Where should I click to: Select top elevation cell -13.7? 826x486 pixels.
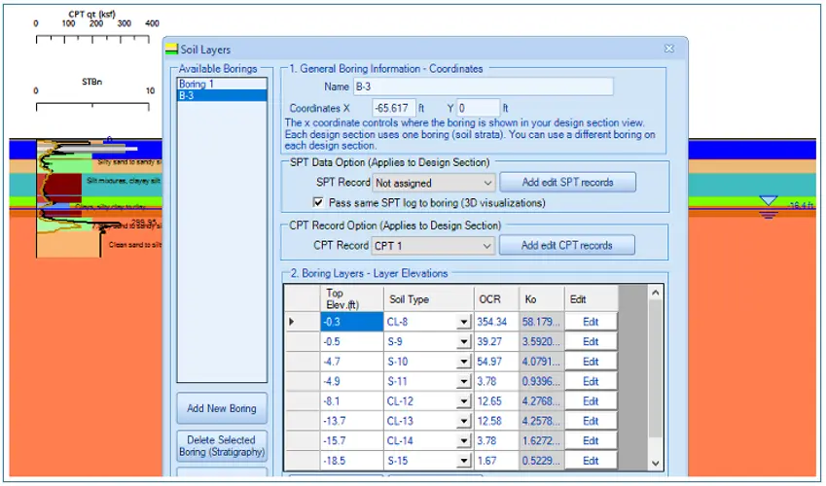351,421
